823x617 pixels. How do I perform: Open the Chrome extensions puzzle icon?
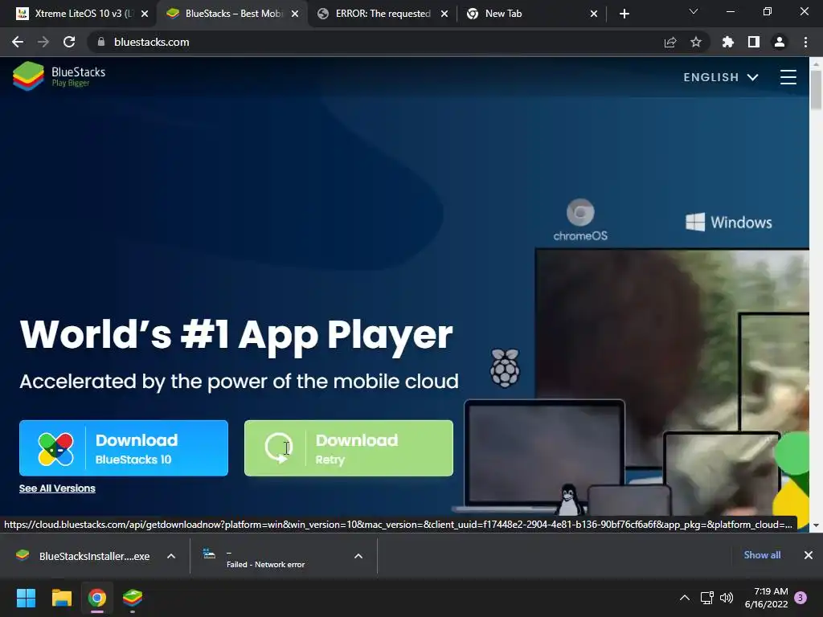pos(727,42)
